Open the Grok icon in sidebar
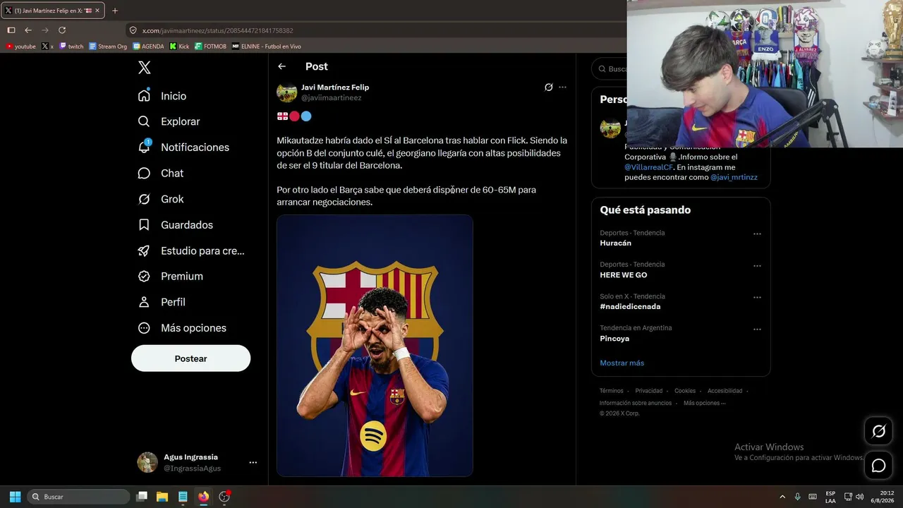The image size is (903, 508). point(144,199)
